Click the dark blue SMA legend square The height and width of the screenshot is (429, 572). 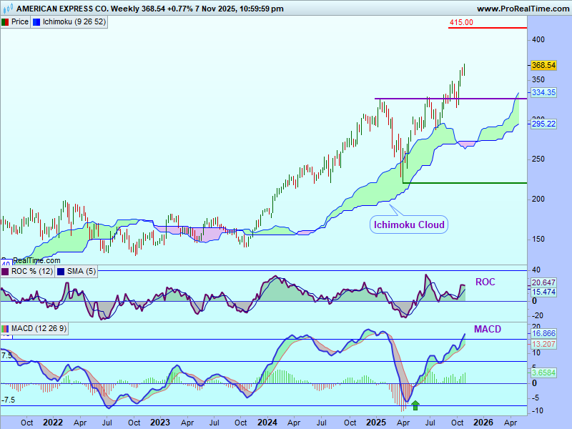(x=60, y=272)
